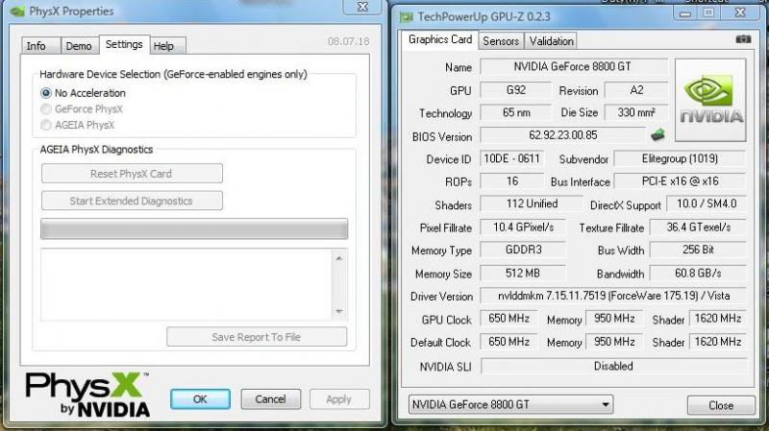Click inside the diagnostics report text box

pyautogui.click(x=186, y=284)
